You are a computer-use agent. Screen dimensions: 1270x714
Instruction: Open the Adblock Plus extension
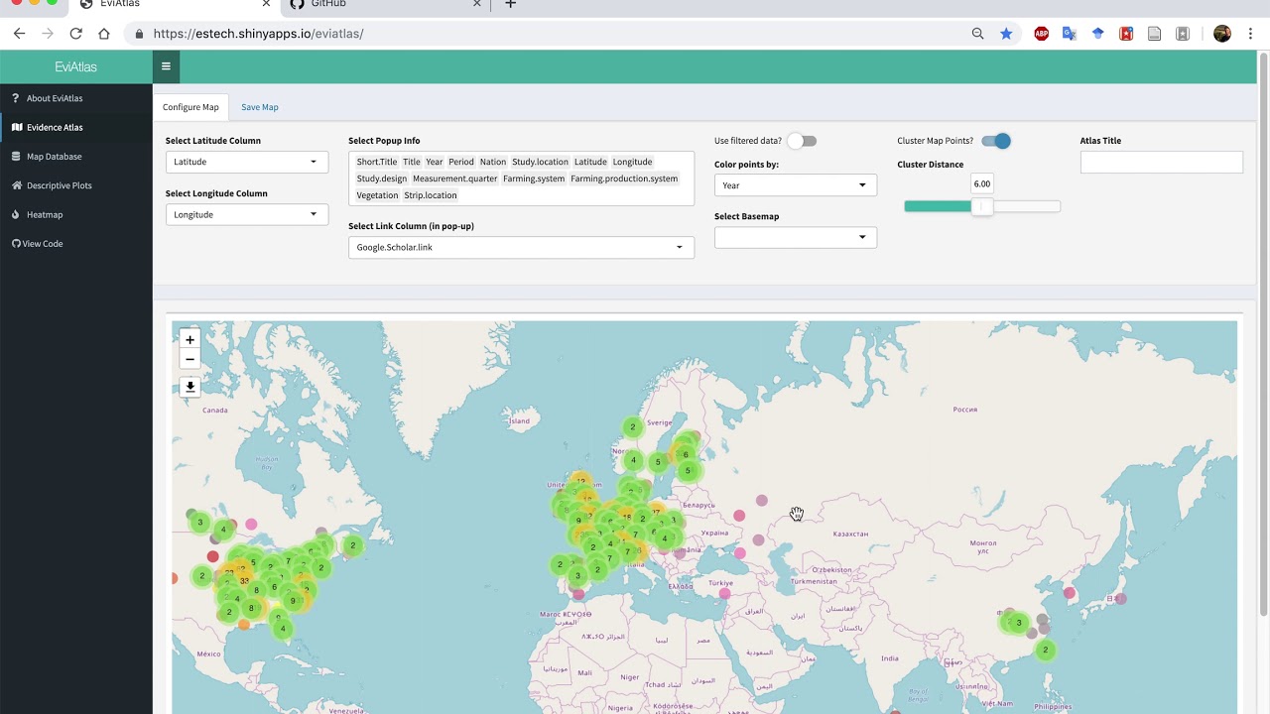point(1041,34)
